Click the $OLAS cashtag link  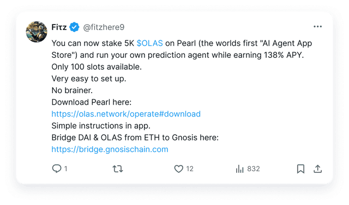point(149,43)
